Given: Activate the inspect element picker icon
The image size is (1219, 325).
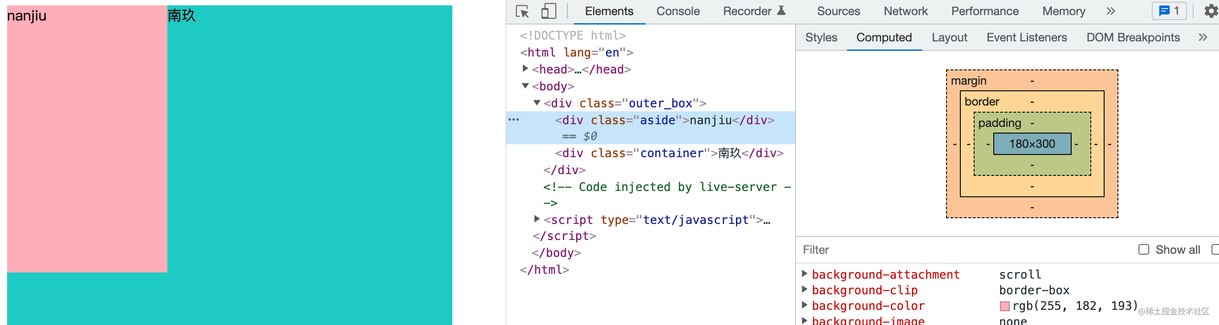Looking at the screenshot, I should point(522,12).
